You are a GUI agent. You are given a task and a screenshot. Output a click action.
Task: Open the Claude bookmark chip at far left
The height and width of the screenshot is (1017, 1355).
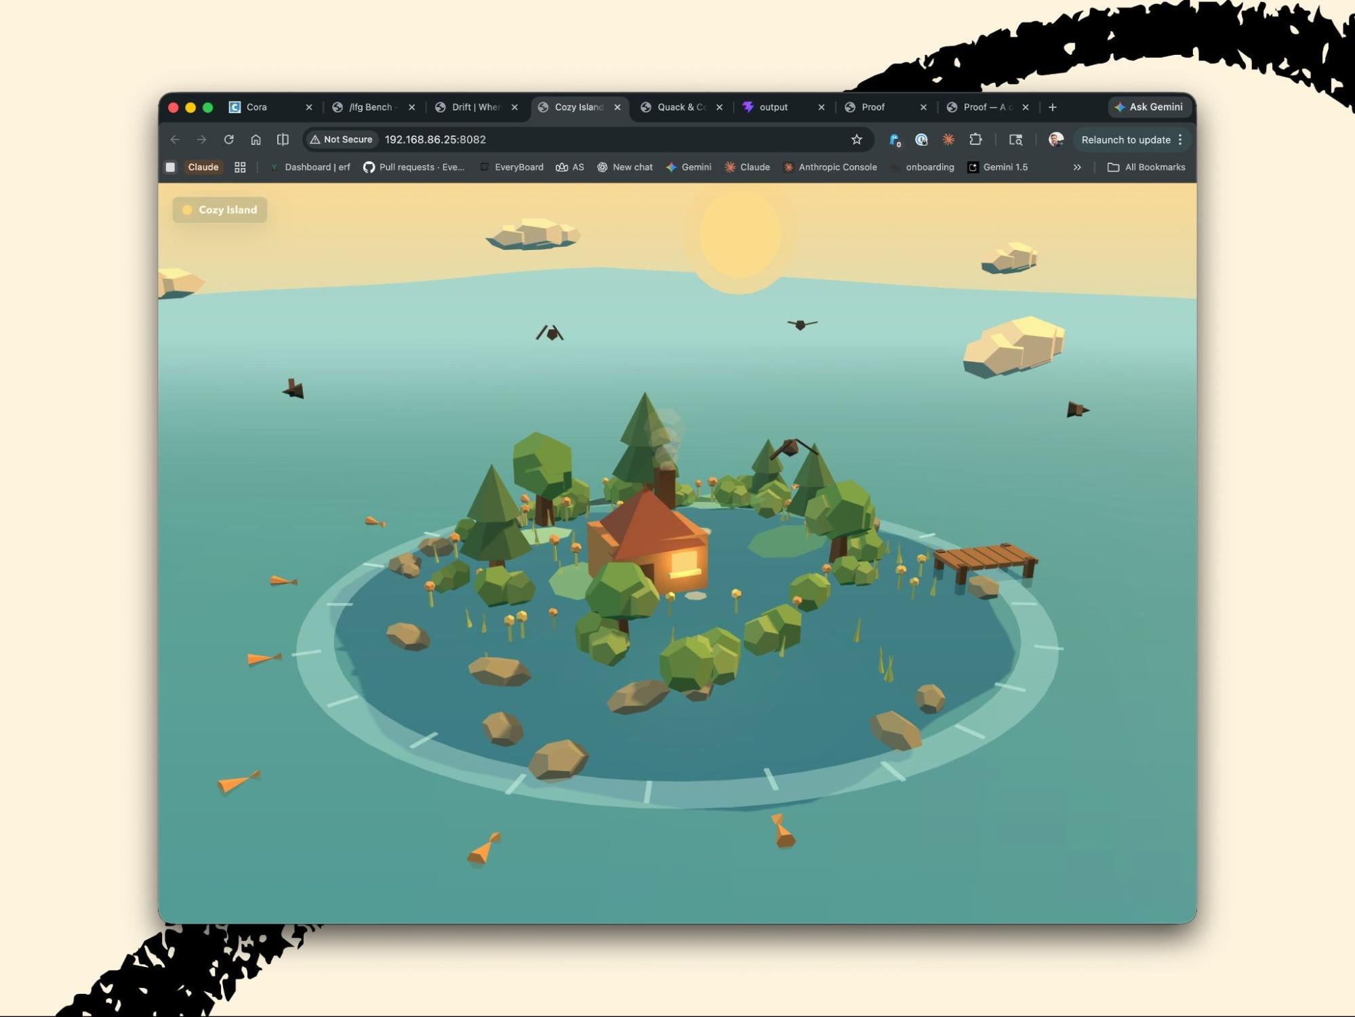pyautogui.click(x=203, y=167)
